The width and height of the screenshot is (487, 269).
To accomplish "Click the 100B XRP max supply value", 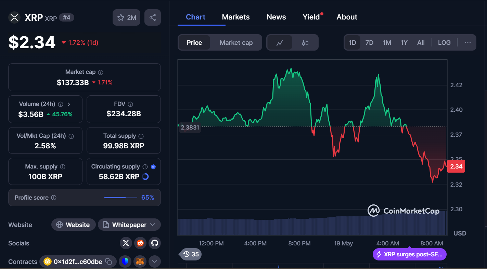I will pyautogui.click(x=45, y=177).
